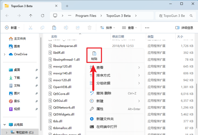
Task: Go forward with the right arrow
Action: tap(19, 16)
